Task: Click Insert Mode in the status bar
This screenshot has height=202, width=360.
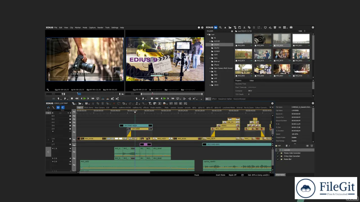Action: pyautogui.click(x=220, y=175)
